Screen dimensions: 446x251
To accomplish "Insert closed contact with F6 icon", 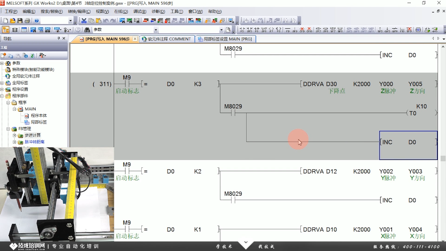I will (257, 29).
